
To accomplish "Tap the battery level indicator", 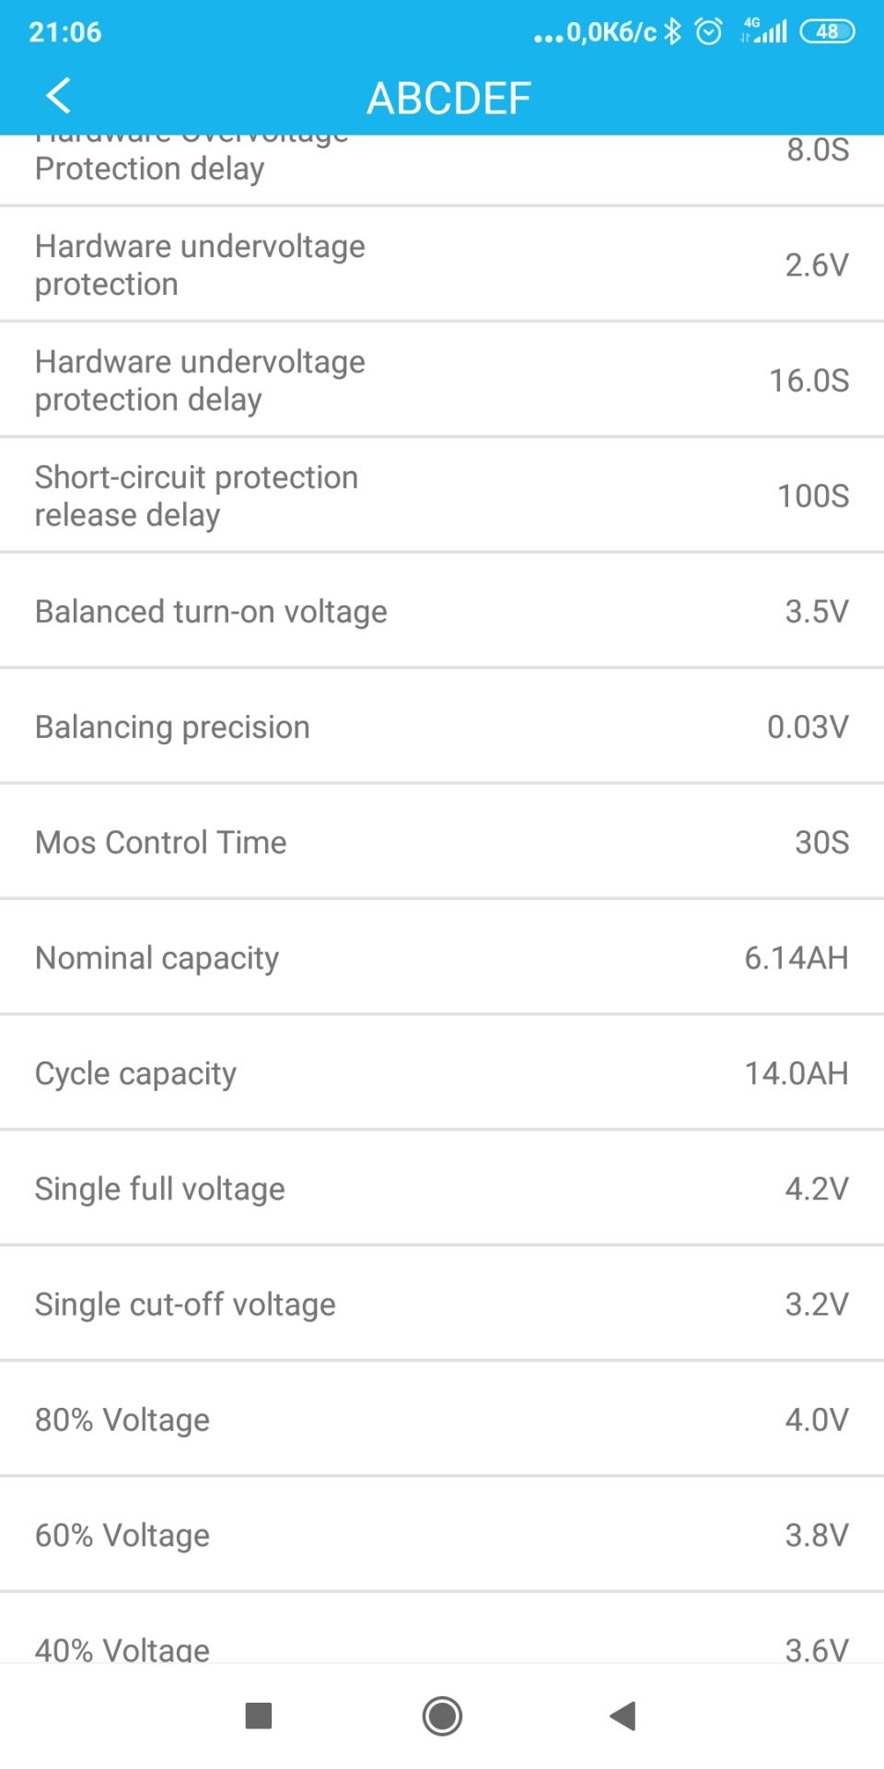I will 827,32.
